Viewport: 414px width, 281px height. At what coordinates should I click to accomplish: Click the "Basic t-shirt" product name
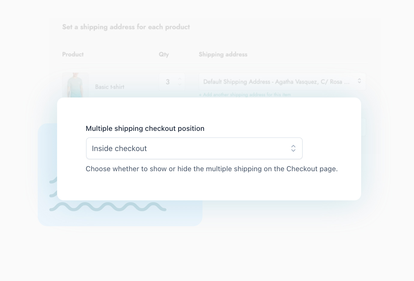(109, 87)
